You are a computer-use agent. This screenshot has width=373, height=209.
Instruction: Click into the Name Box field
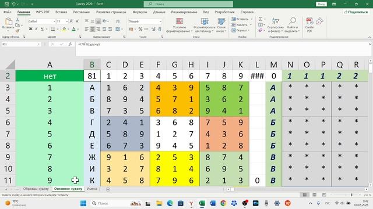(x=21, y=44)
